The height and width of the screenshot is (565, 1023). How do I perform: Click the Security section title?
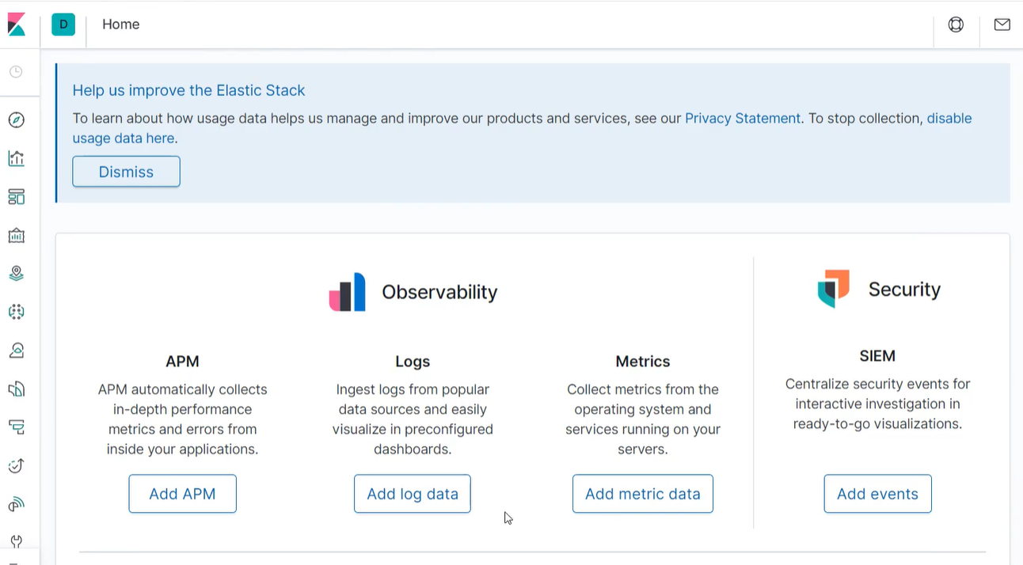point(904,290)
